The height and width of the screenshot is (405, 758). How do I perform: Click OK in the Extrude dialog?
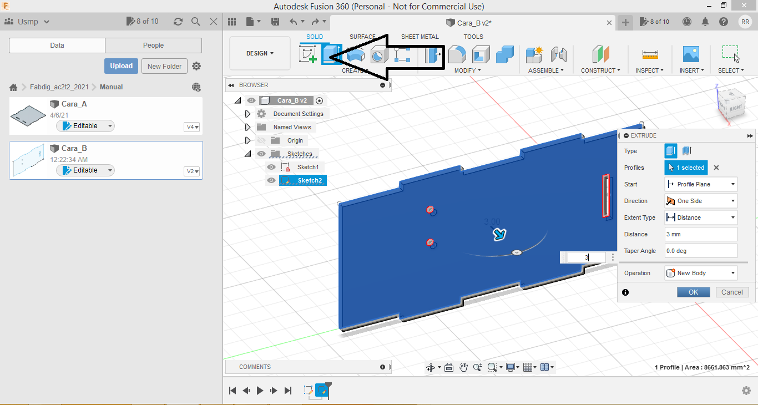[693, 292]
